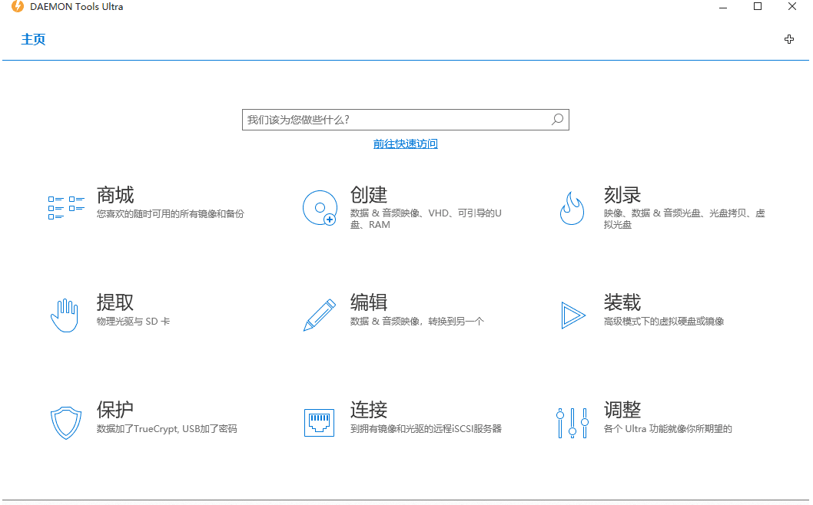Open the 编辑 heading

click(x=369, y=302)
